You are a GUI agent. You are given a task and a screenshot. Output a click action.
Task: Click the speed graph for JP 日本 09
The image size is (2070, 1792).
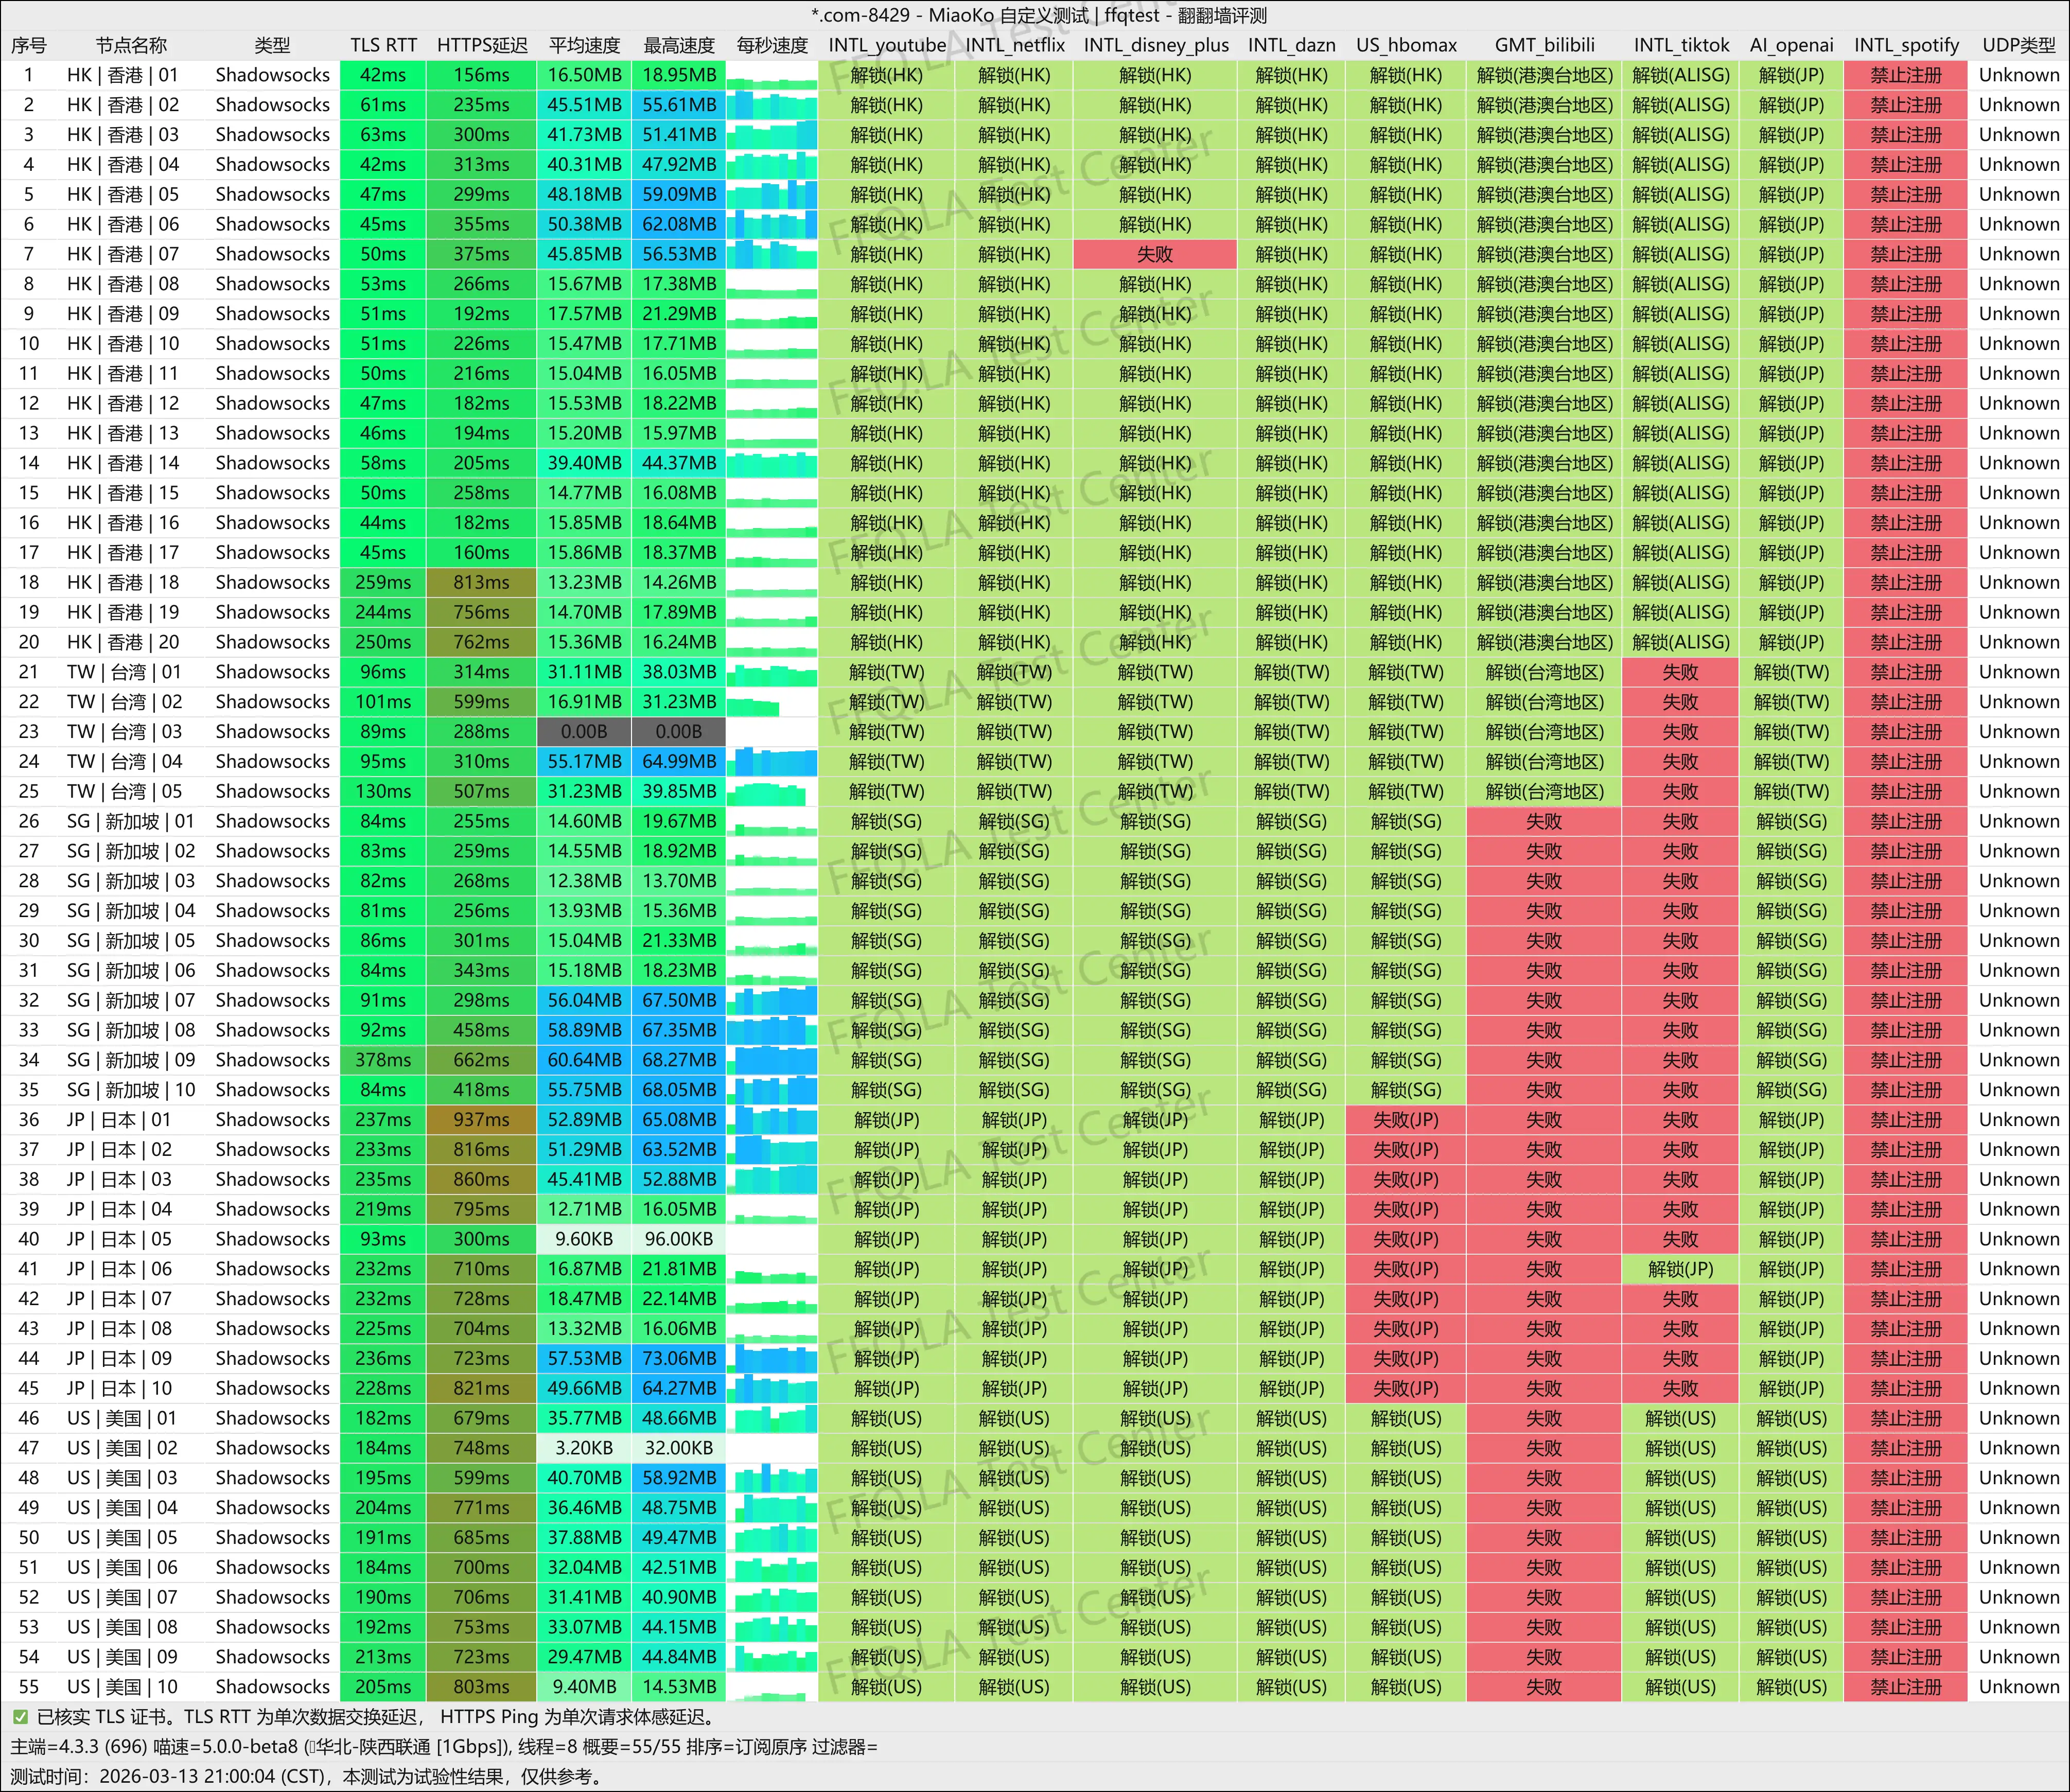771,1359
